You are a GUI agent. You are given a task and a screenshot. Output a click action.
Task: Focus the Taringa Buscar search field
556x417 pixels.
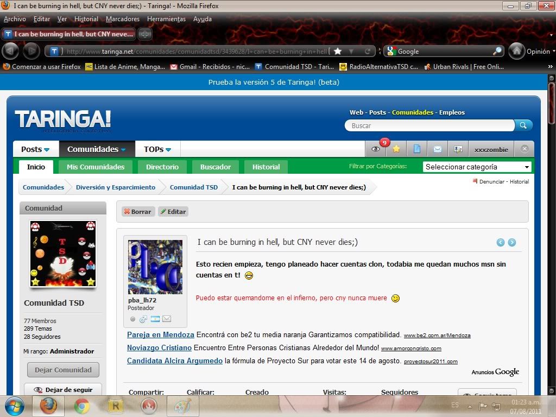click(x=430, y=125)
